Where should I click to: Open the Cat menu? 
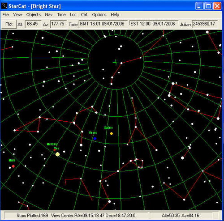coord(84,15)
